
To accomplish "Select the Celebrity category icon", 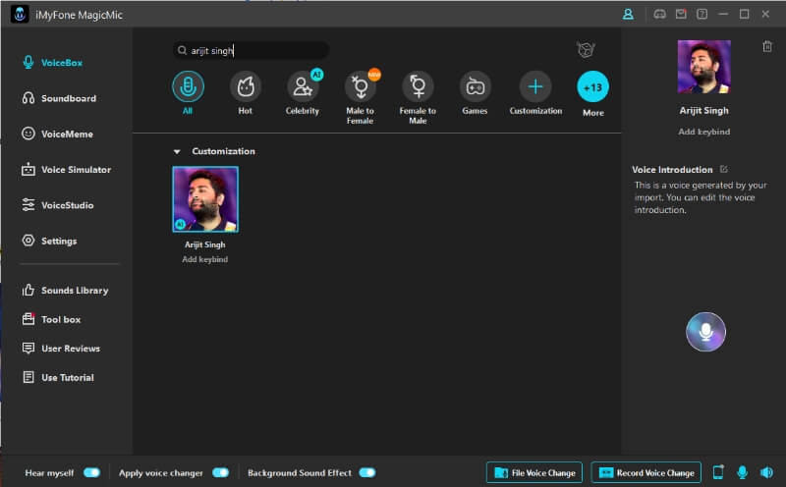I will pyautogui.click(x=303, y=86).
